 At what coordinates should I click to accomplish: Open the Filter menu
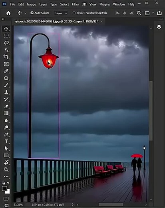[75, 4]
